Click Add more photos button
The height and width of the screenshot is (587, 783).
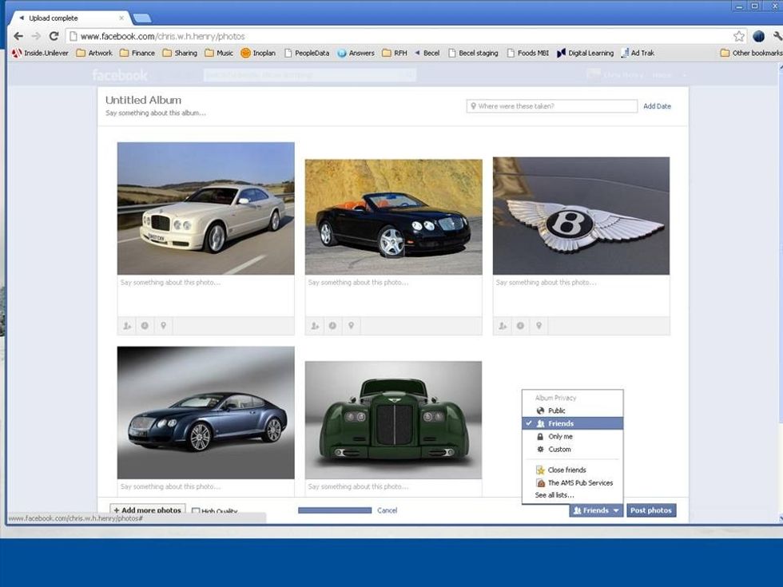(x=148, y=510)
